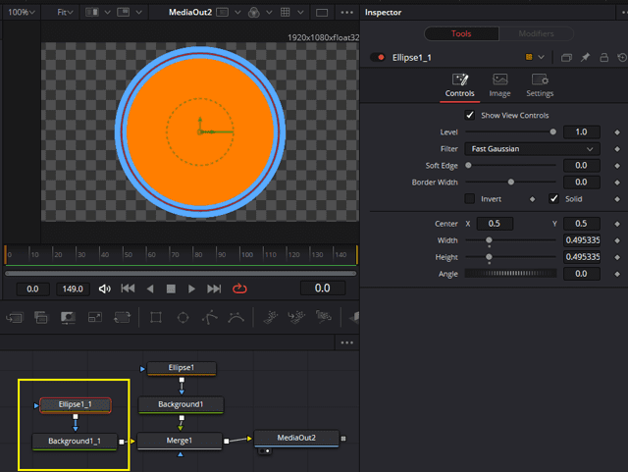
Task: Click the Level value field showing 1.0
Action: 582,131
